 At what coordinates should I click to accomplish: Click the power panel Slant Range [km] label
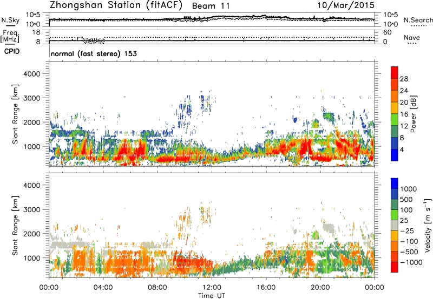coord(15,114)
